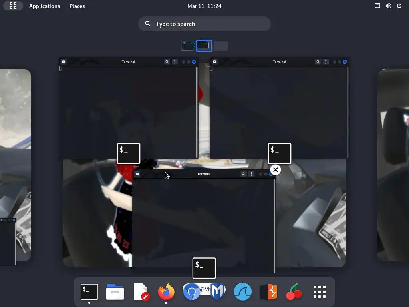This screenshot has width=409, height=307.
Task: Open CherryTree notes from the dock
Action: click(x=294, y=291)
